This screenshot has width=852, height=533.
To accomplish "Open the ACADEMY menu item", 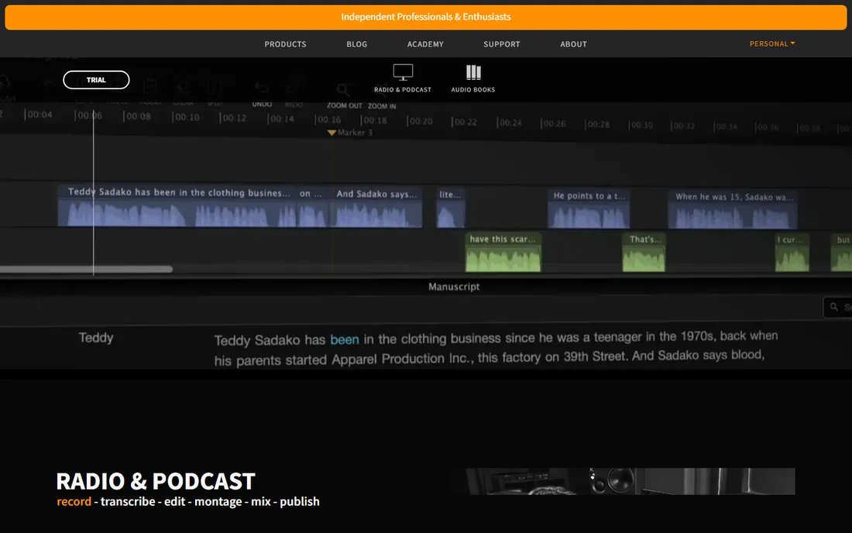I will 425,44.
